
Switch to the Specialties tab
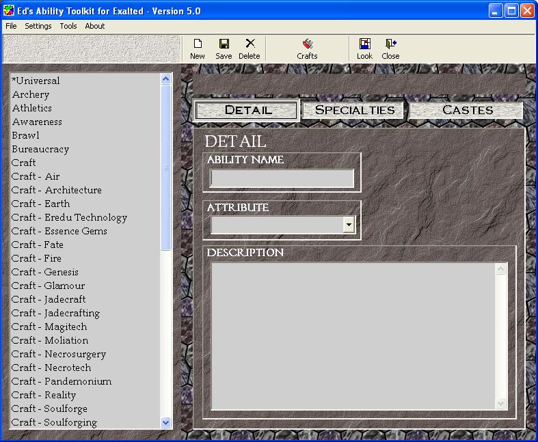[353, 110]
